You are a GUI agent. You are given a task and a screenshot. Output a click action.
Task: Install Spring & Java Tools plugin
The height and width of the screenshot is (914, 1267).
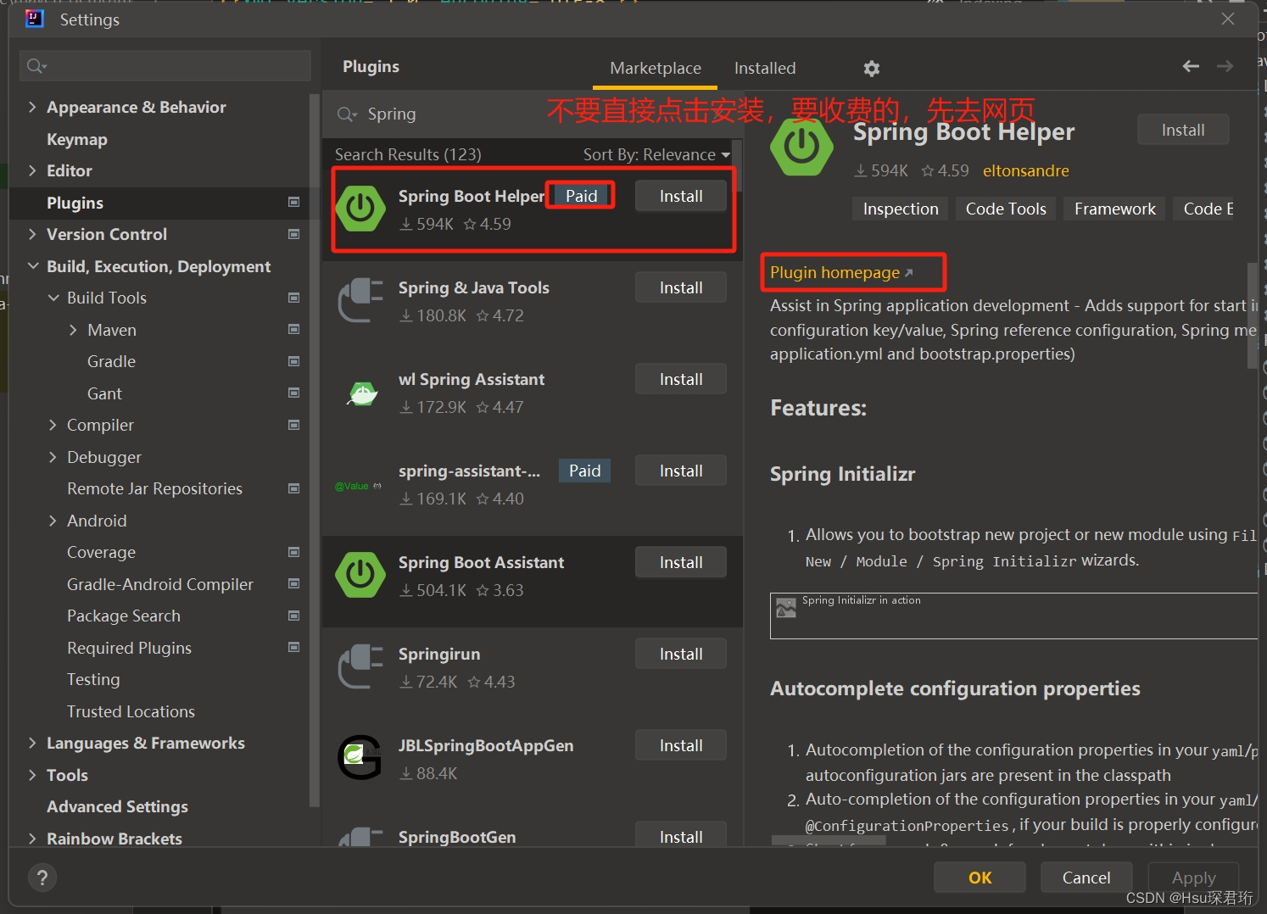tap(681, 287)
